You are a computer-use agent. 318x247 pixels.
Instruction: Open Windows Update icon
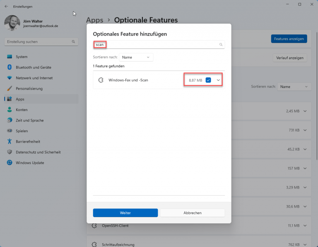click(10, 162)
